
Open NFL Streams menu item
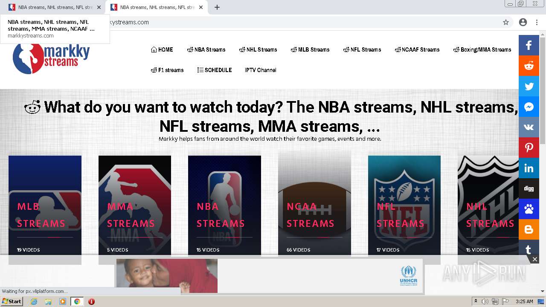coord(362,49)
